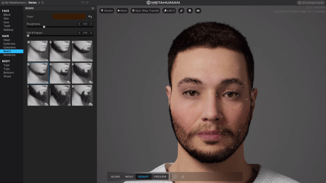Click the bone/skeleton toggle icon in viewport toolbar
The image size is (326, 183).
tap(181, 11)
